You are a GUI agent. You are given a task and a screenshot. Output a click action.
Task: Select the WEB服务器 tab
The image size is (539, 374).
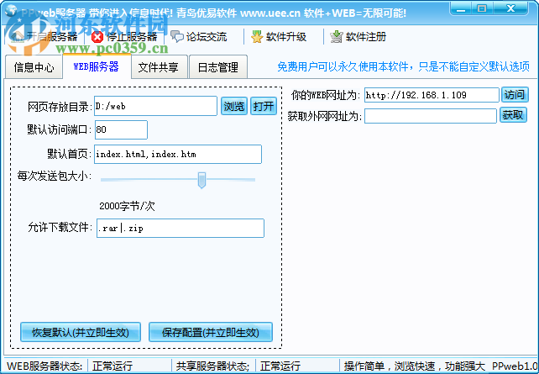coord(97,66)
